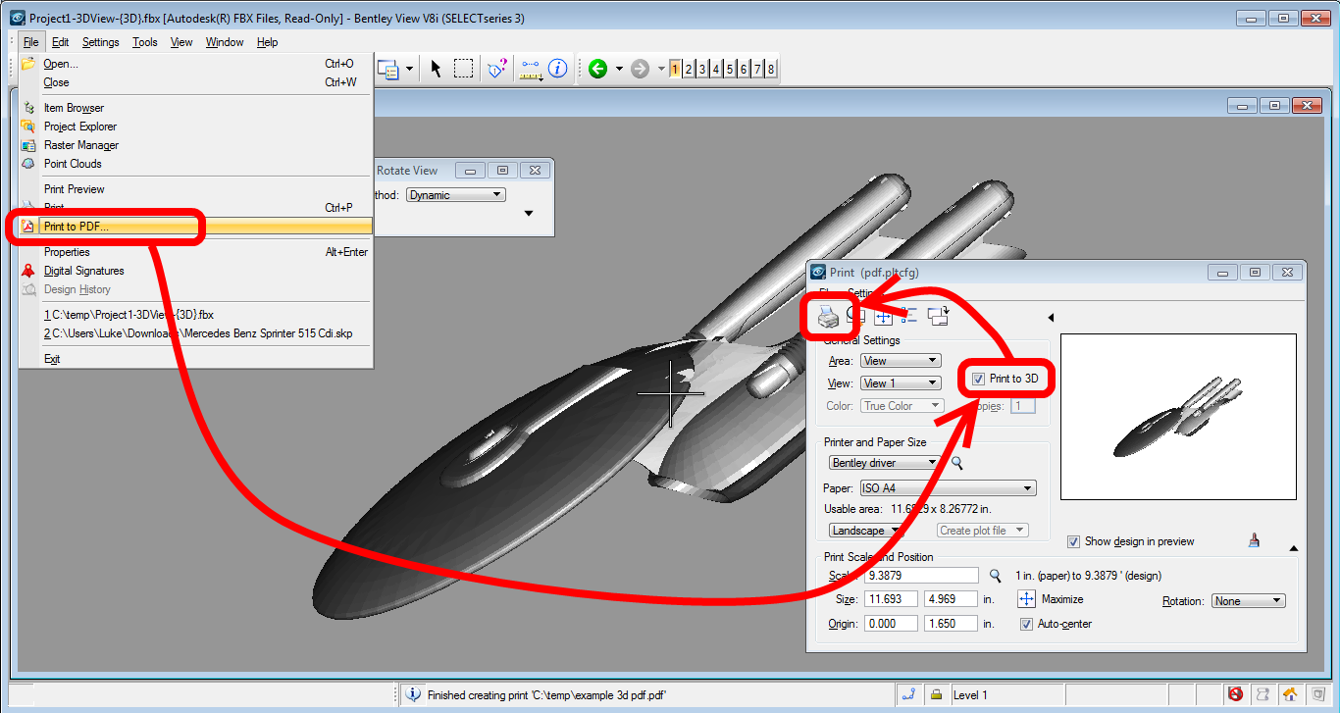Viewport: 1340px width, 713px height.
Task: Click the last shield icon in status bar
Action: click(1318, 694)
